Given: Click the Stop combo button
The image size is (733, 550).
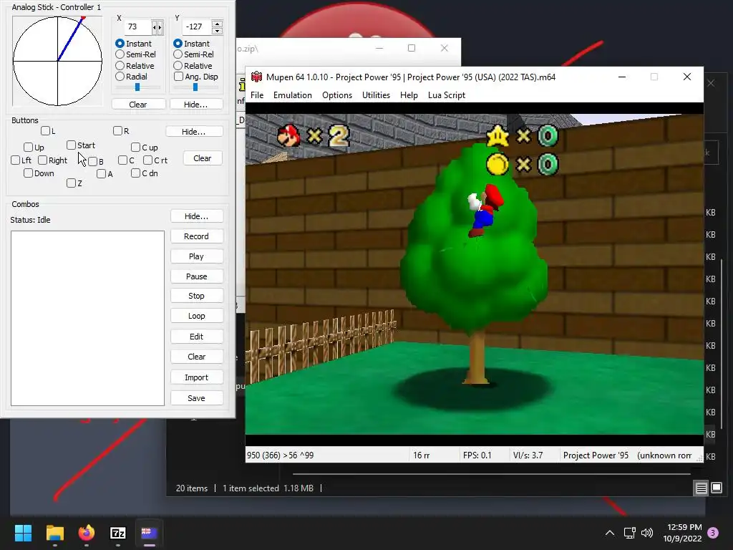Looking at the screenshot, I should 196,296.
